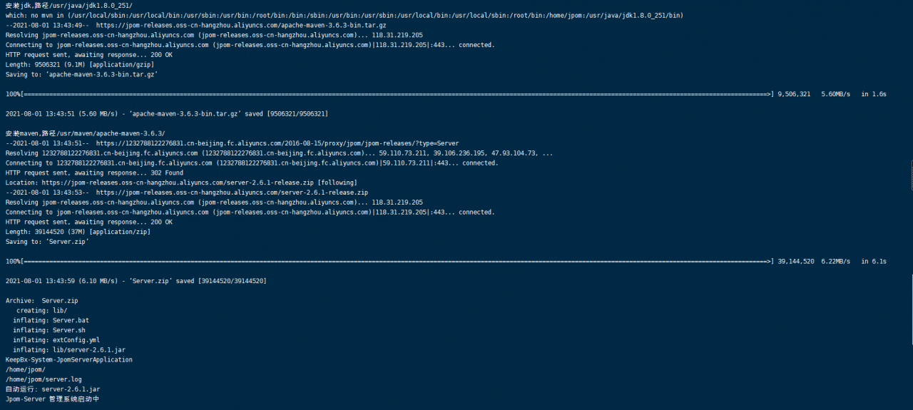Click the apache-maven-3.6.3-bin.tar.gz download URL
This screenshot has width=913, height=410.
[x=241, y=25]
